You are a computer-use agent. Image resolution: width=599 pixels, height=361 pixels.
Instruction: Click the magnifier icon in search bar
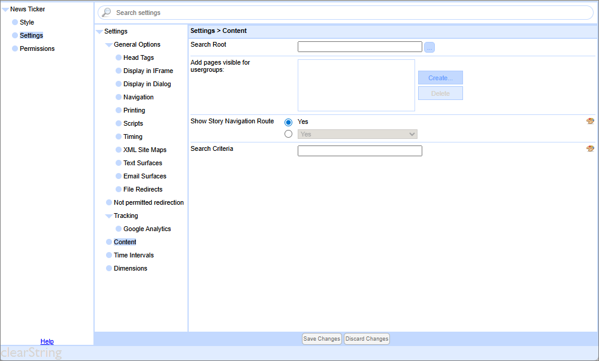107,13
